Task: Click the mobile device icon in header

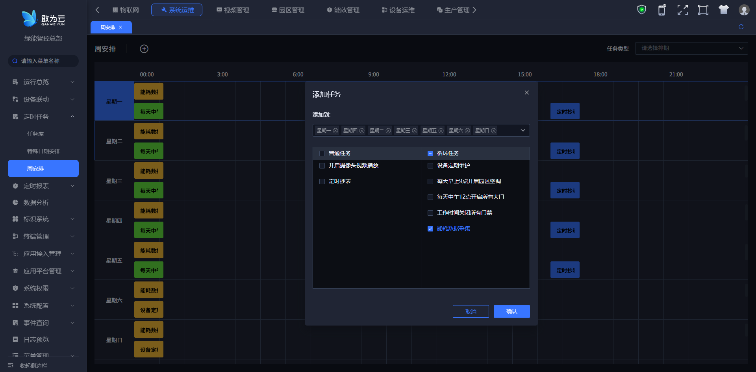Action: [662, 10]
